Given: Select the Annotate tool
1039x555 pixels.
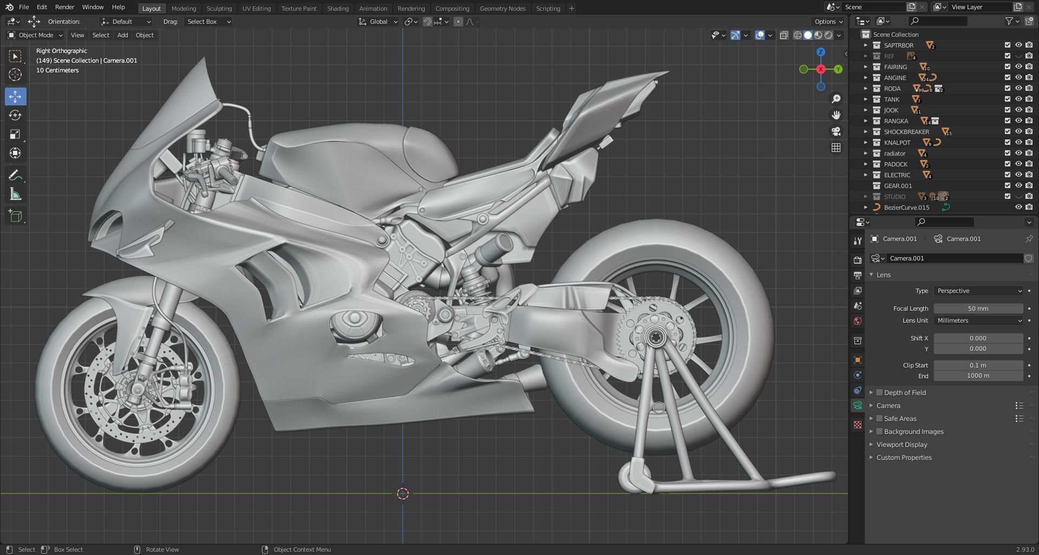Looking at the screenshot, I should click(x=15, y=175).
